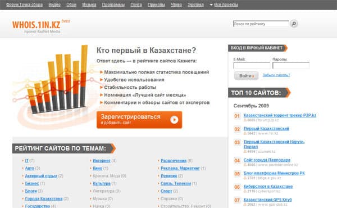Viewport: 337px width, 208px height.
Task: Click the Забыли пароль? link
Action: tap(276, 75)
